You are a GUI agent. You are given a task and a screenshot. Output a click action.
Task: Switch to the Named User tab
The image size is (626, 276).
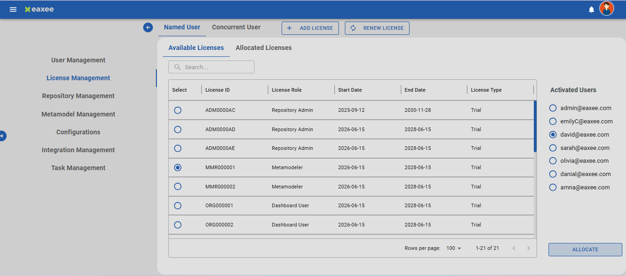(x=182, y=28)
